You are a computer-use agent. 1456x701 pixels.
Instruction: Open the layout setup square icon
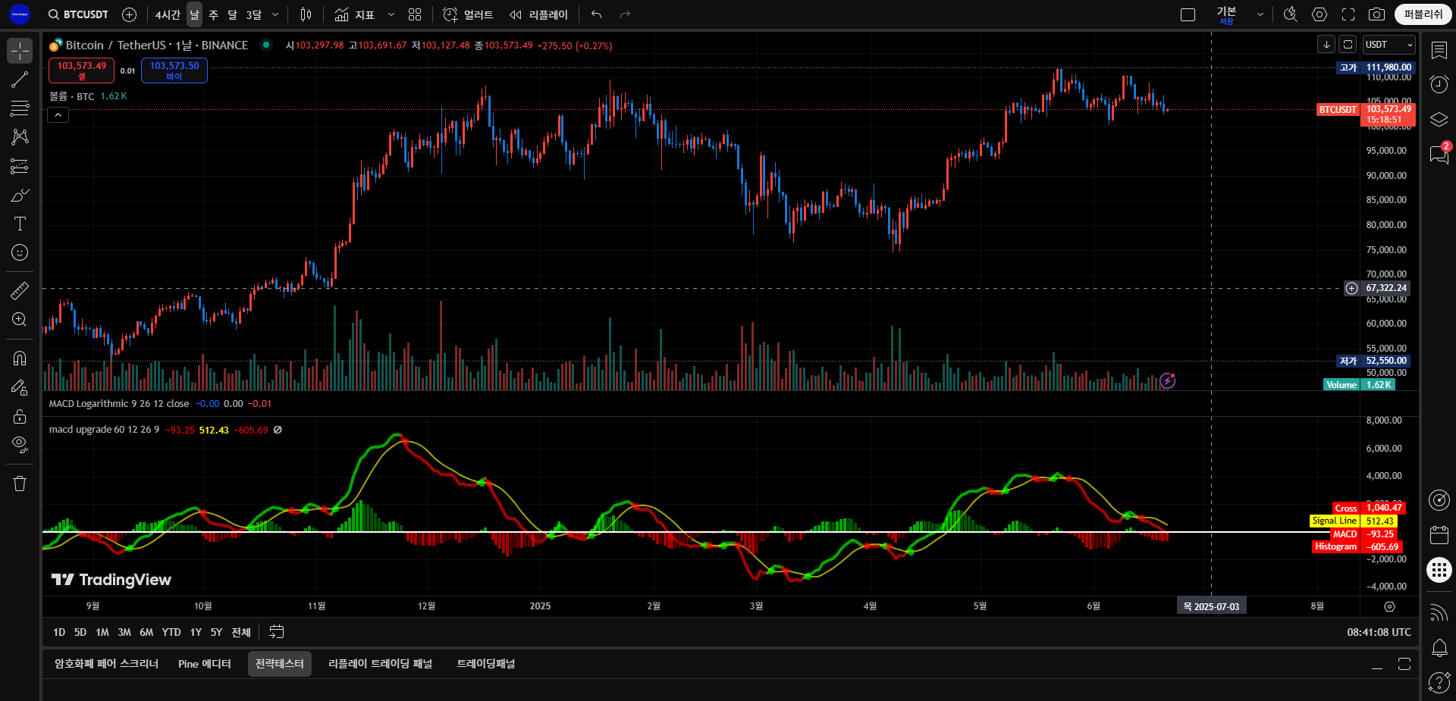point(1188,14)
